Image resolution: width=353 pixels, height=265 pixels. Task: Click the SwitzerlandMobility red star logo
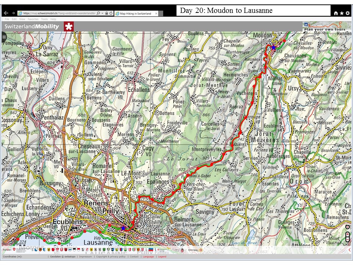(69, 26)
